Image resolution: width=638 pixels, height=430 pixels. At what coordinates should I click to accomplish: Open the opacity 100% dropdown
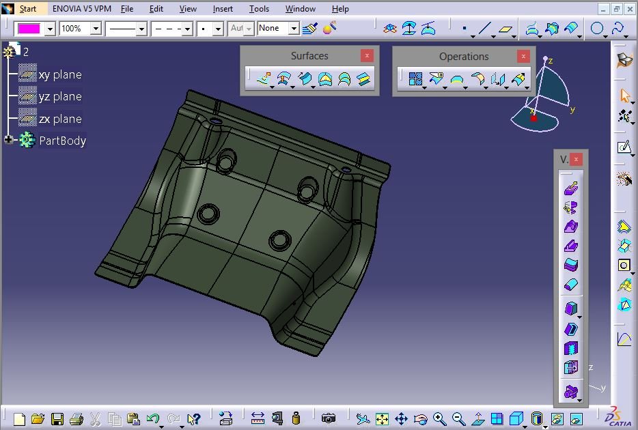tap(95, 29)
